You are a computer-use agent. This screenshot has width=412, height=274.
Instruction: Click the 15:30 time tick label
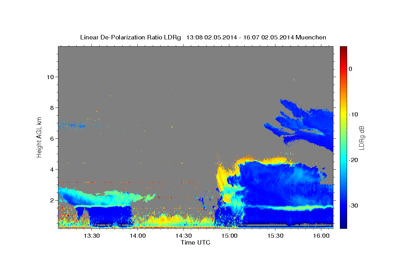point(275,236)
